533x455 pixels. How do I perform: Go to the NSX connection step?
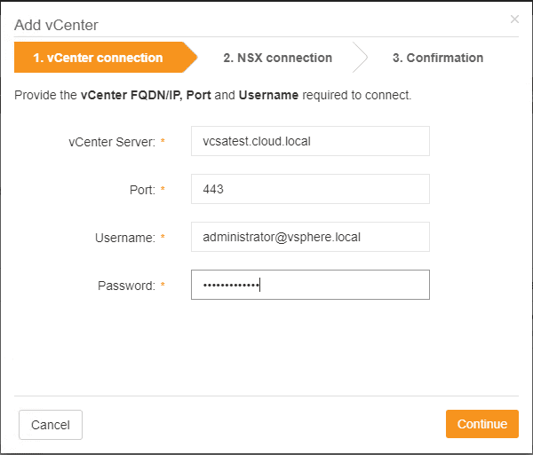pos(277,58)
